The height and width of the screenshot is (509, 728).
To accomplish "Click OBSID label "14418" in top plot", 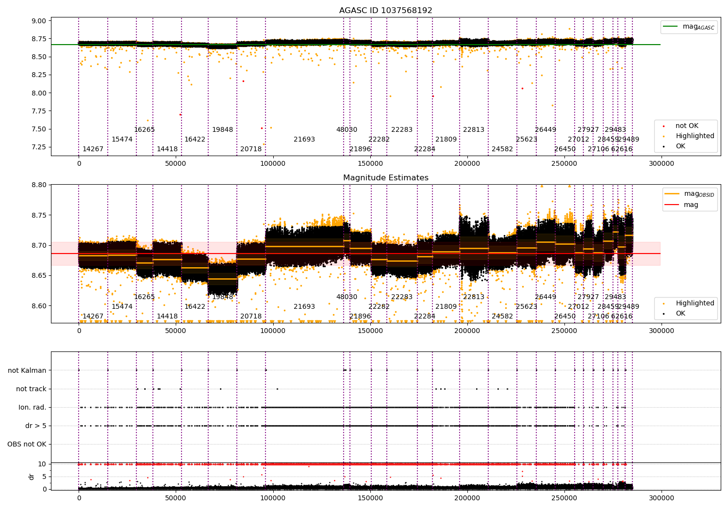I will tap(167, 149).
